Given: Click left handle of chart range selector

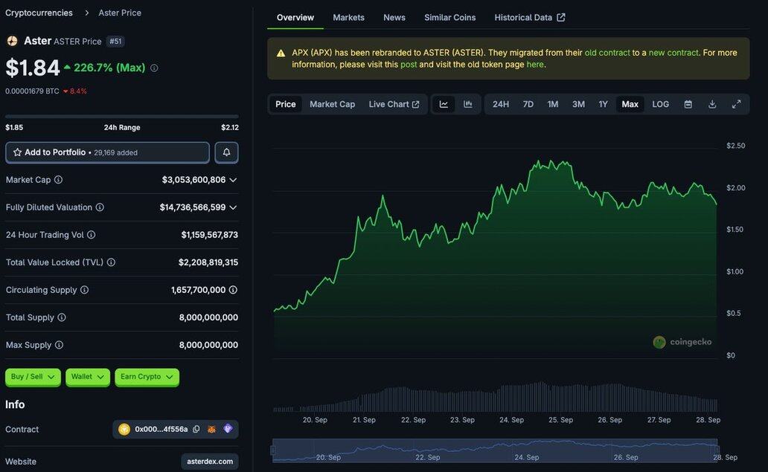Looking at the screenshot, I should [x=273, y=450].
